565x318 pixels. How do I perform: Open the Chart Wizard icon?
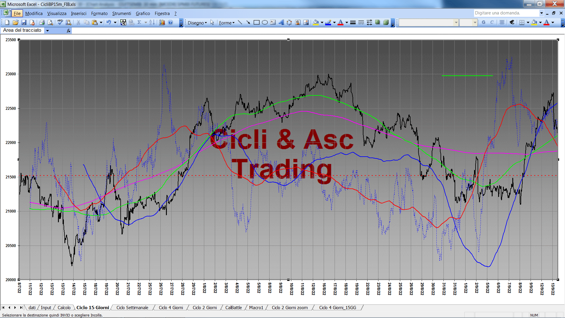[162, 22]
